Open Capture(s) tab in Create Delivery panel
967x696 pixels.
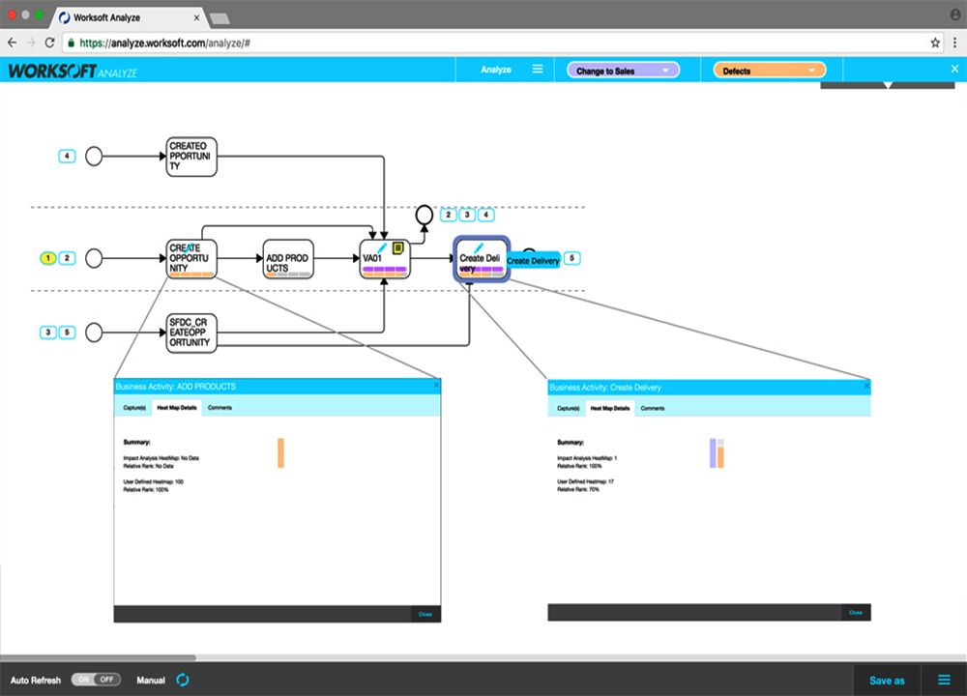point(568,408)
